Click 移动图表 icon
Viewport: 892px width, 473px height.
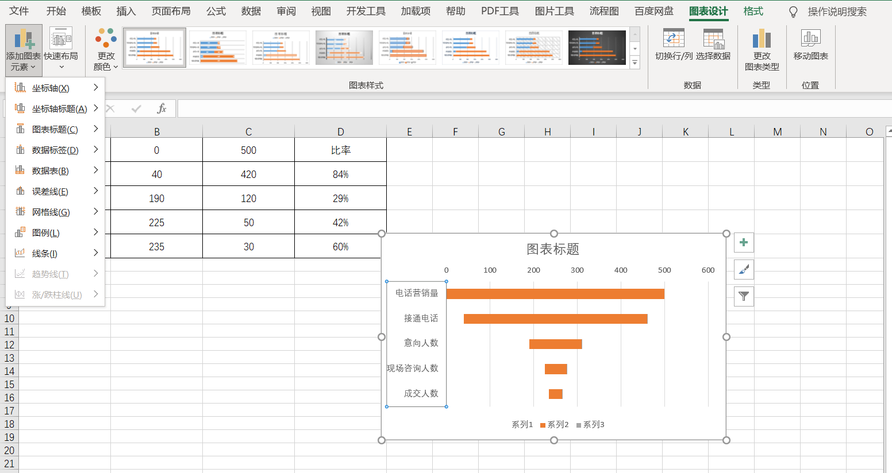pyautogui.click(x=810, y=38)
